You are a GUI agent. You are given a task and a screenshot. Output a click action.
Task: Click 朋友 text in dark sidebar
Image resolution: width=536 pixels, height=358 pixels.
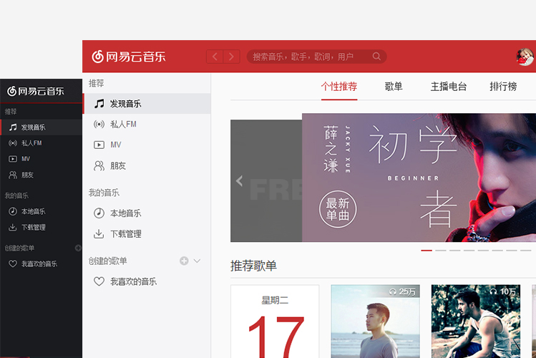pyautogui.click(x=27, y=175)
